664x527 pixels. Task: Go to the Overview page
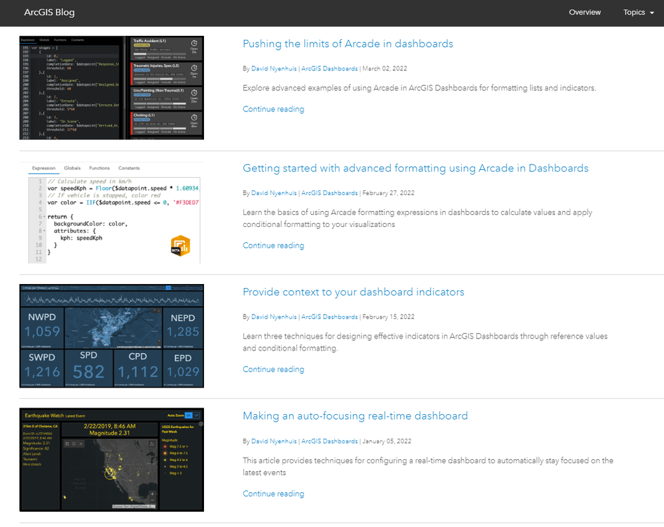pos(584,12)
